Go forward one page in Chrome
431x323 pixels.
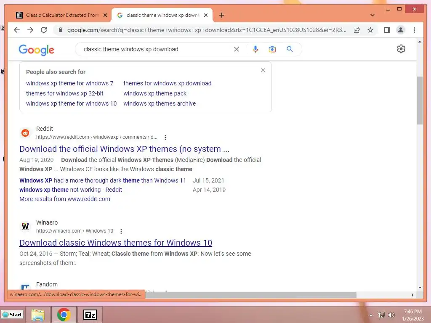point(30,30)
